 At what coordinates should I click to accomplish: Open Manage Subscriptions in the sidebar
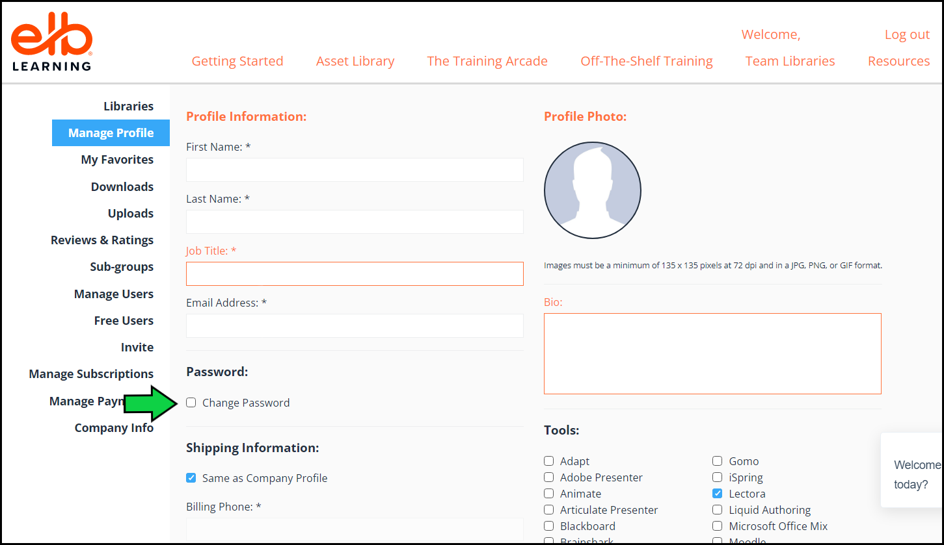[91, 374]
